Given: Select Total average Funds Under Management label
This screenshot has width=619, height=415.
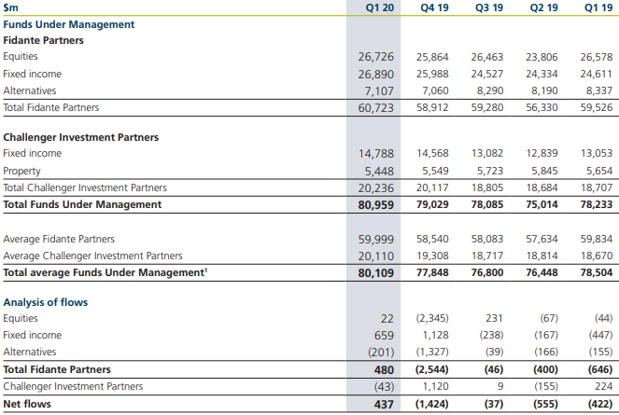Looking at the screenshot, I should click(106, 272).
